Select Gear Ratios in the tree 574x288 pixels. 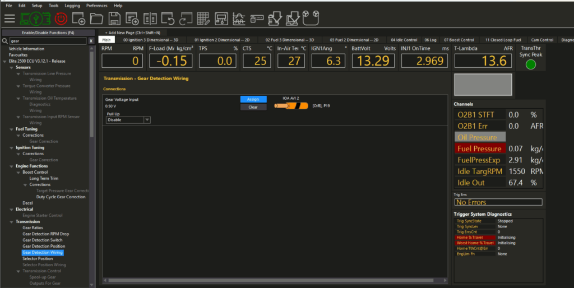pos(33,227)
